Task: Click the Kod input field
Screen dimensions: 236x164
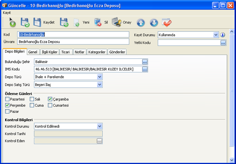Action: (x=73, y=35)
